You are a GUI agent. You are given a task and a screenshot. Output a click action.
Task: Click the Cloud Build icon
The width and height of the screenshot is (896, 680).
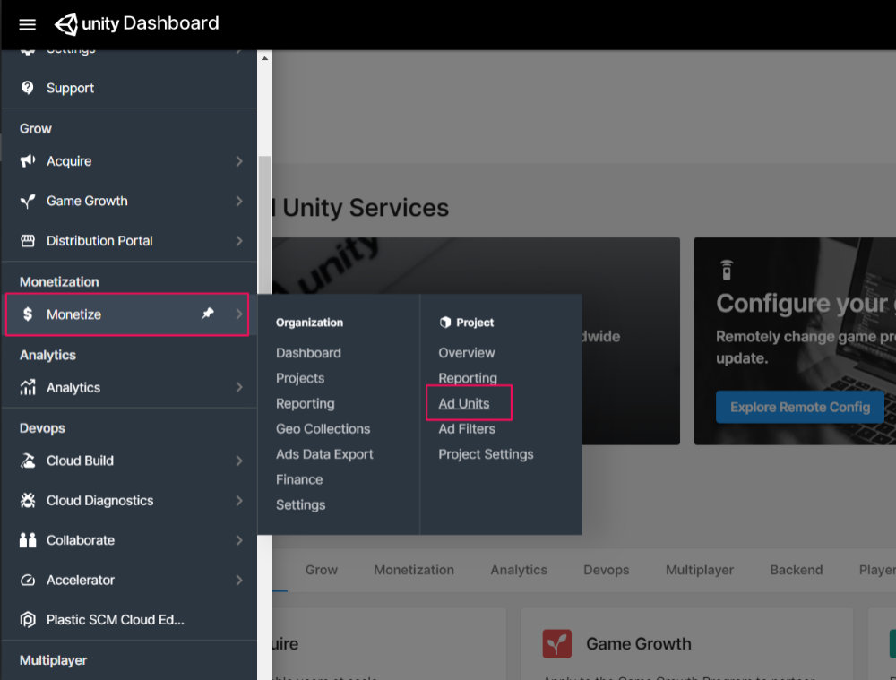coord(28,461)
